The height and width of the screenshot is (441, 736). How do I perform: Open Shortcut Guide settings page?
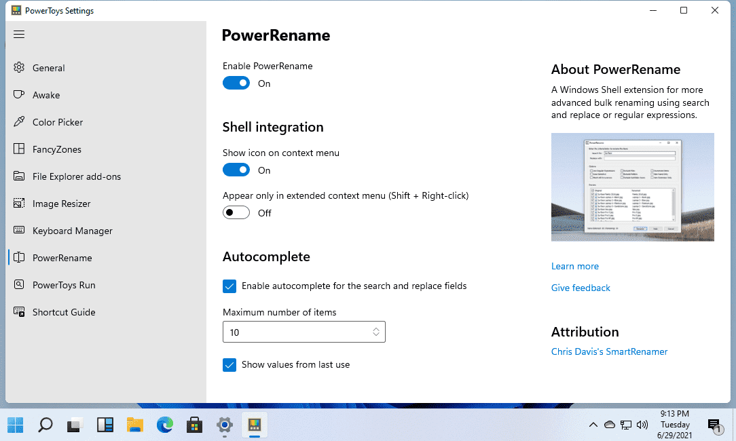click(64, 313)
